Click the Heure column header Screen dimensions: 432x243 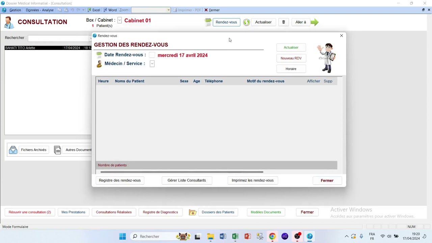[103, 81]
